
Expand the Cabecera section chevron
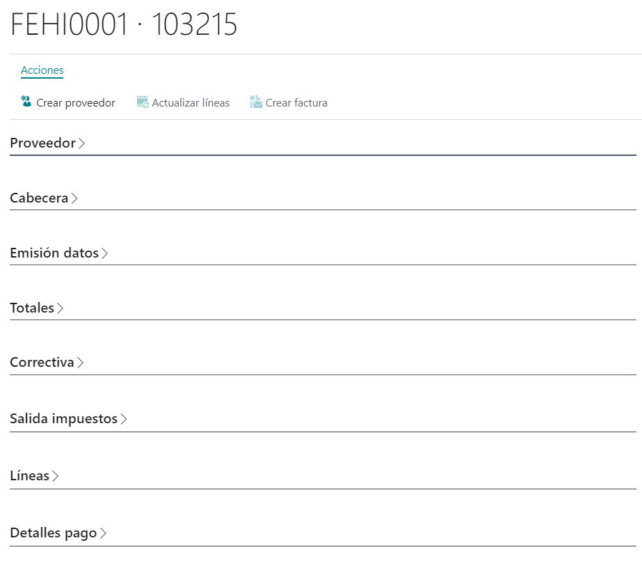click(x=74, y=198)
